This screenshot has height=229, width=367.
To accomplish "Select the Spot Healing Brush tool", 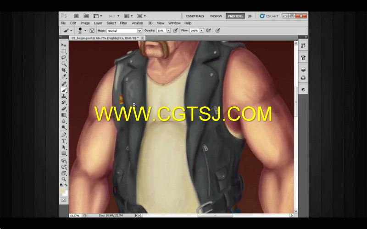I will coord(64,84).
